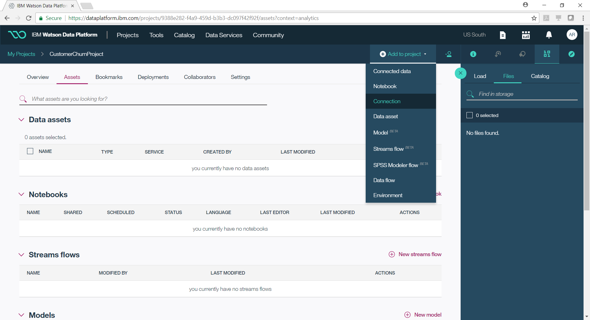Open the compass icon in project toolbar
This screenshot has height=320, width=590.
pos(572,54)
